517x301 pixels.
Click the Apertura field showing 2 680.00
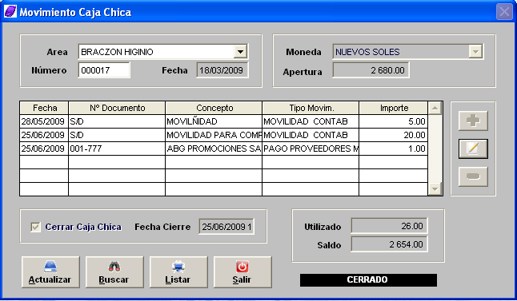pyautogui.click(x=371, y=70)
